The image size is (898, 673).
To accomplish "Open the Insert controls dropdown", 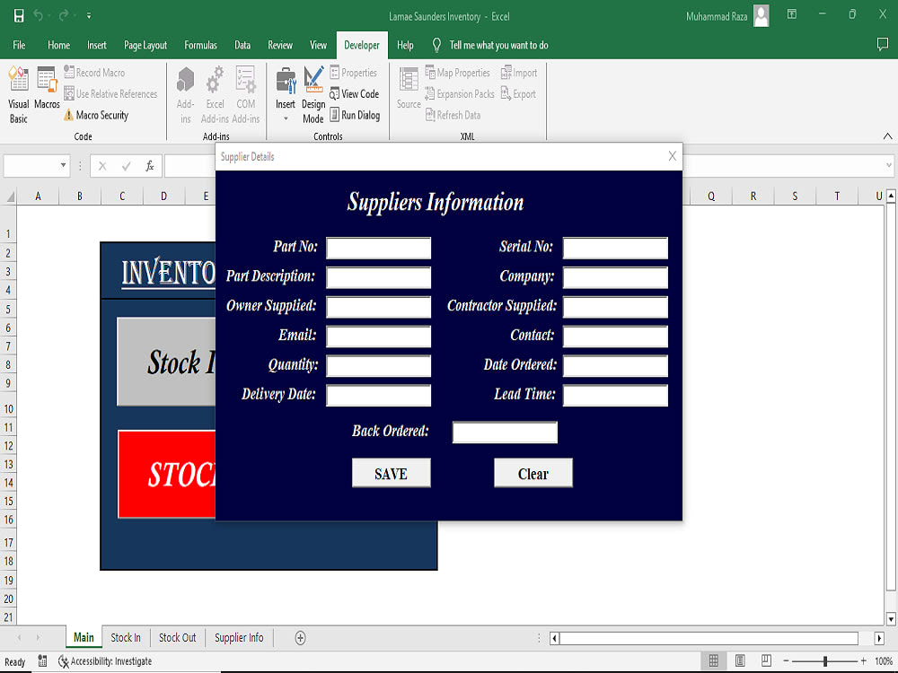I will (x=286, y=118).
